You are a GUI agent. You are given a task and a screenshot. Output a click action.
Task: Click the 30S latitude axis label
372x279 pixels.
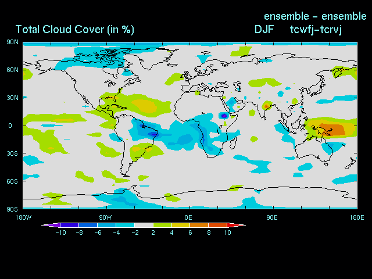[x=12, y=153]
